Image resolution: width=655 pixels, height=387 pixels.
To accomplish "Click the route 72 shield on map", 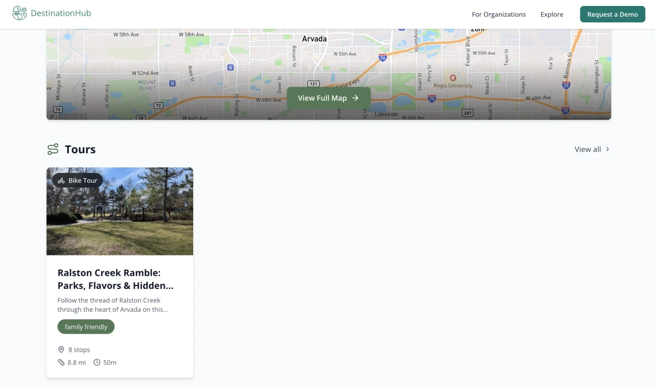I will click(x=158, y=105).
